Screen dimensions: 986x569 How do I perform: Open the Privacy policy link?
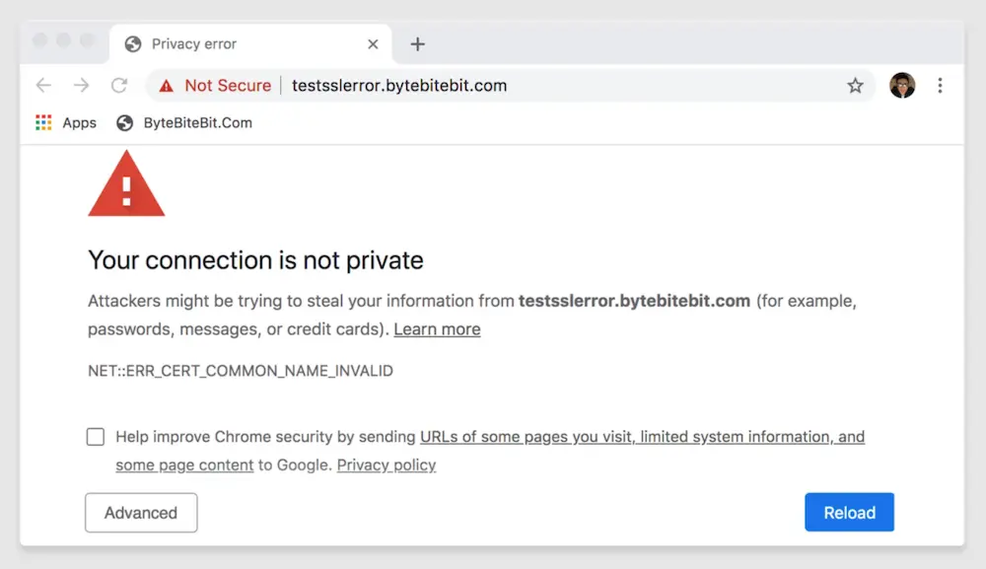[x=387, y=464]
